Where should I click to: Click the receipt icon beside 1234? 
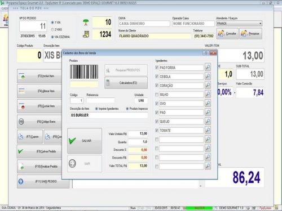(x=86, y=34)
